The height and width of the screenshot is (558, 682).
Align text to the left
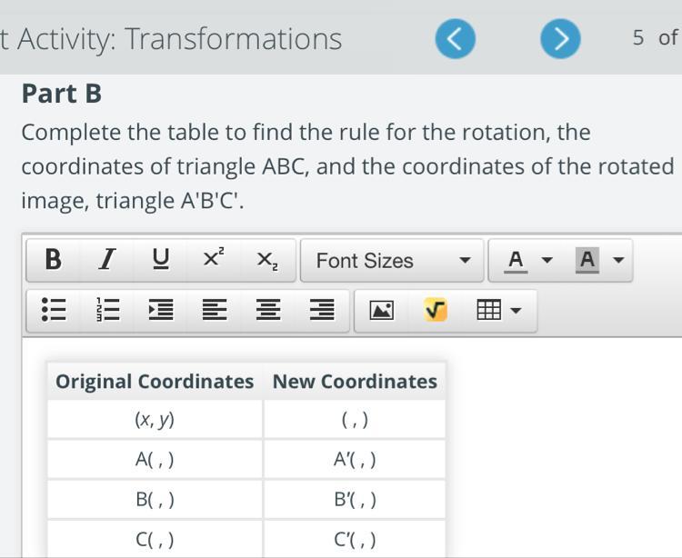(x=214, y=310)
